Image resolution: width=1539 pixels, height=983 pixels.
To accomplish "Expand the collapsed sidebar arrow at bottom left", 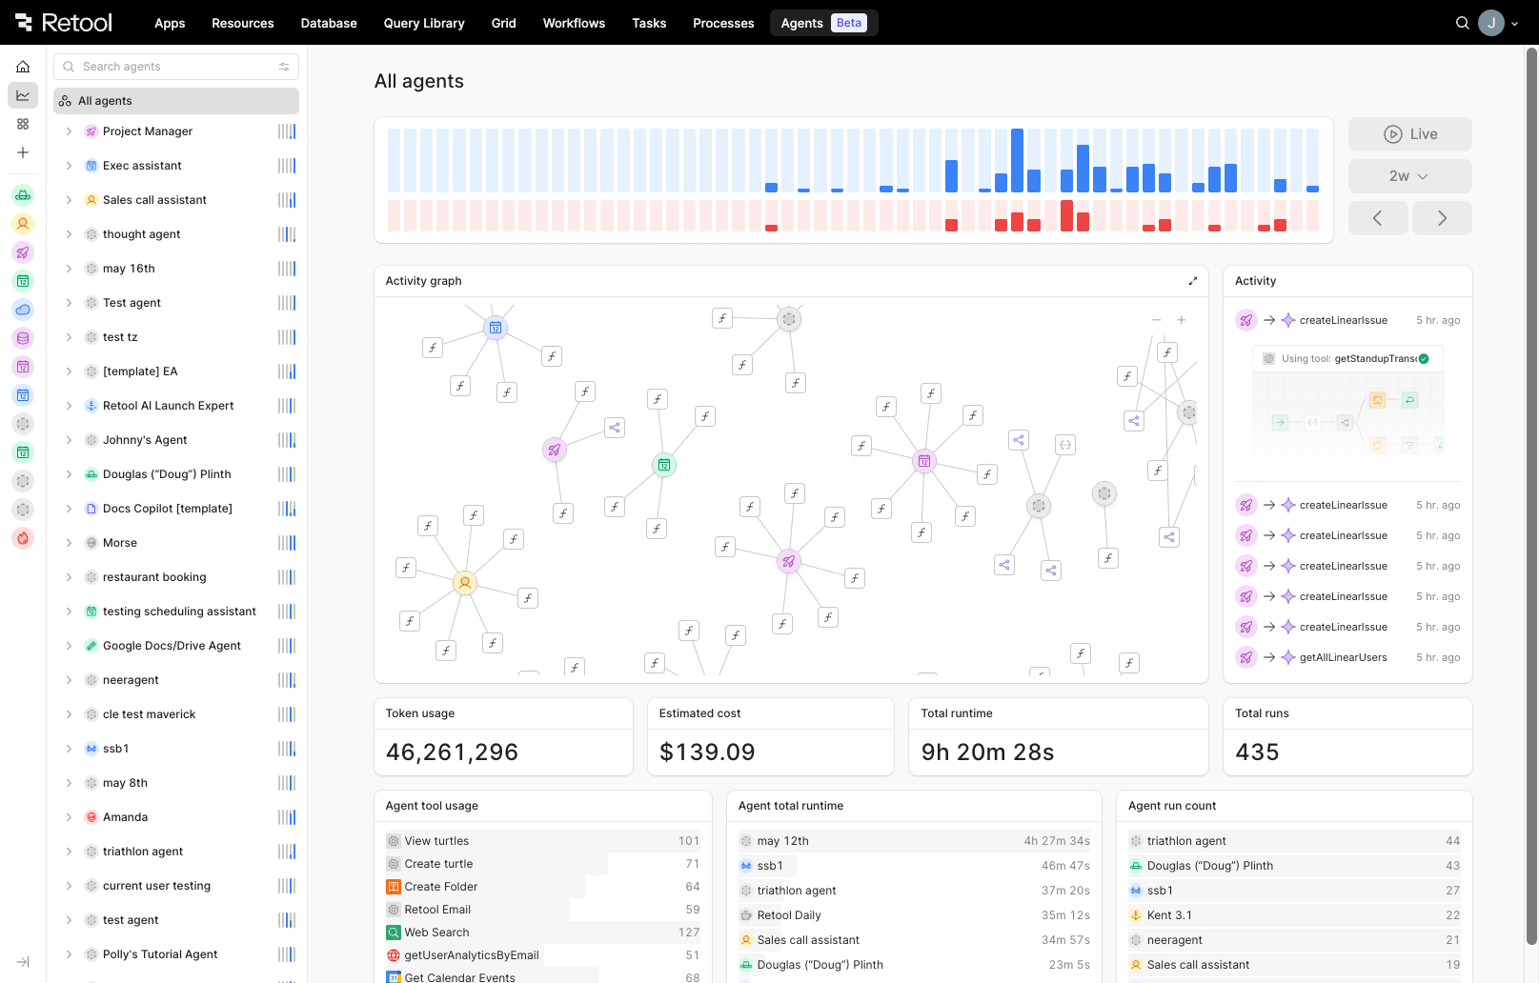I will (23, 962).
